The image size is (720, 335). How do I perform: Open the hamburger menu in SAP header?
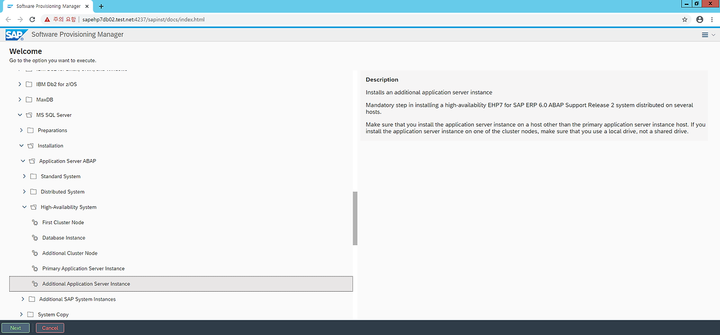705,35
